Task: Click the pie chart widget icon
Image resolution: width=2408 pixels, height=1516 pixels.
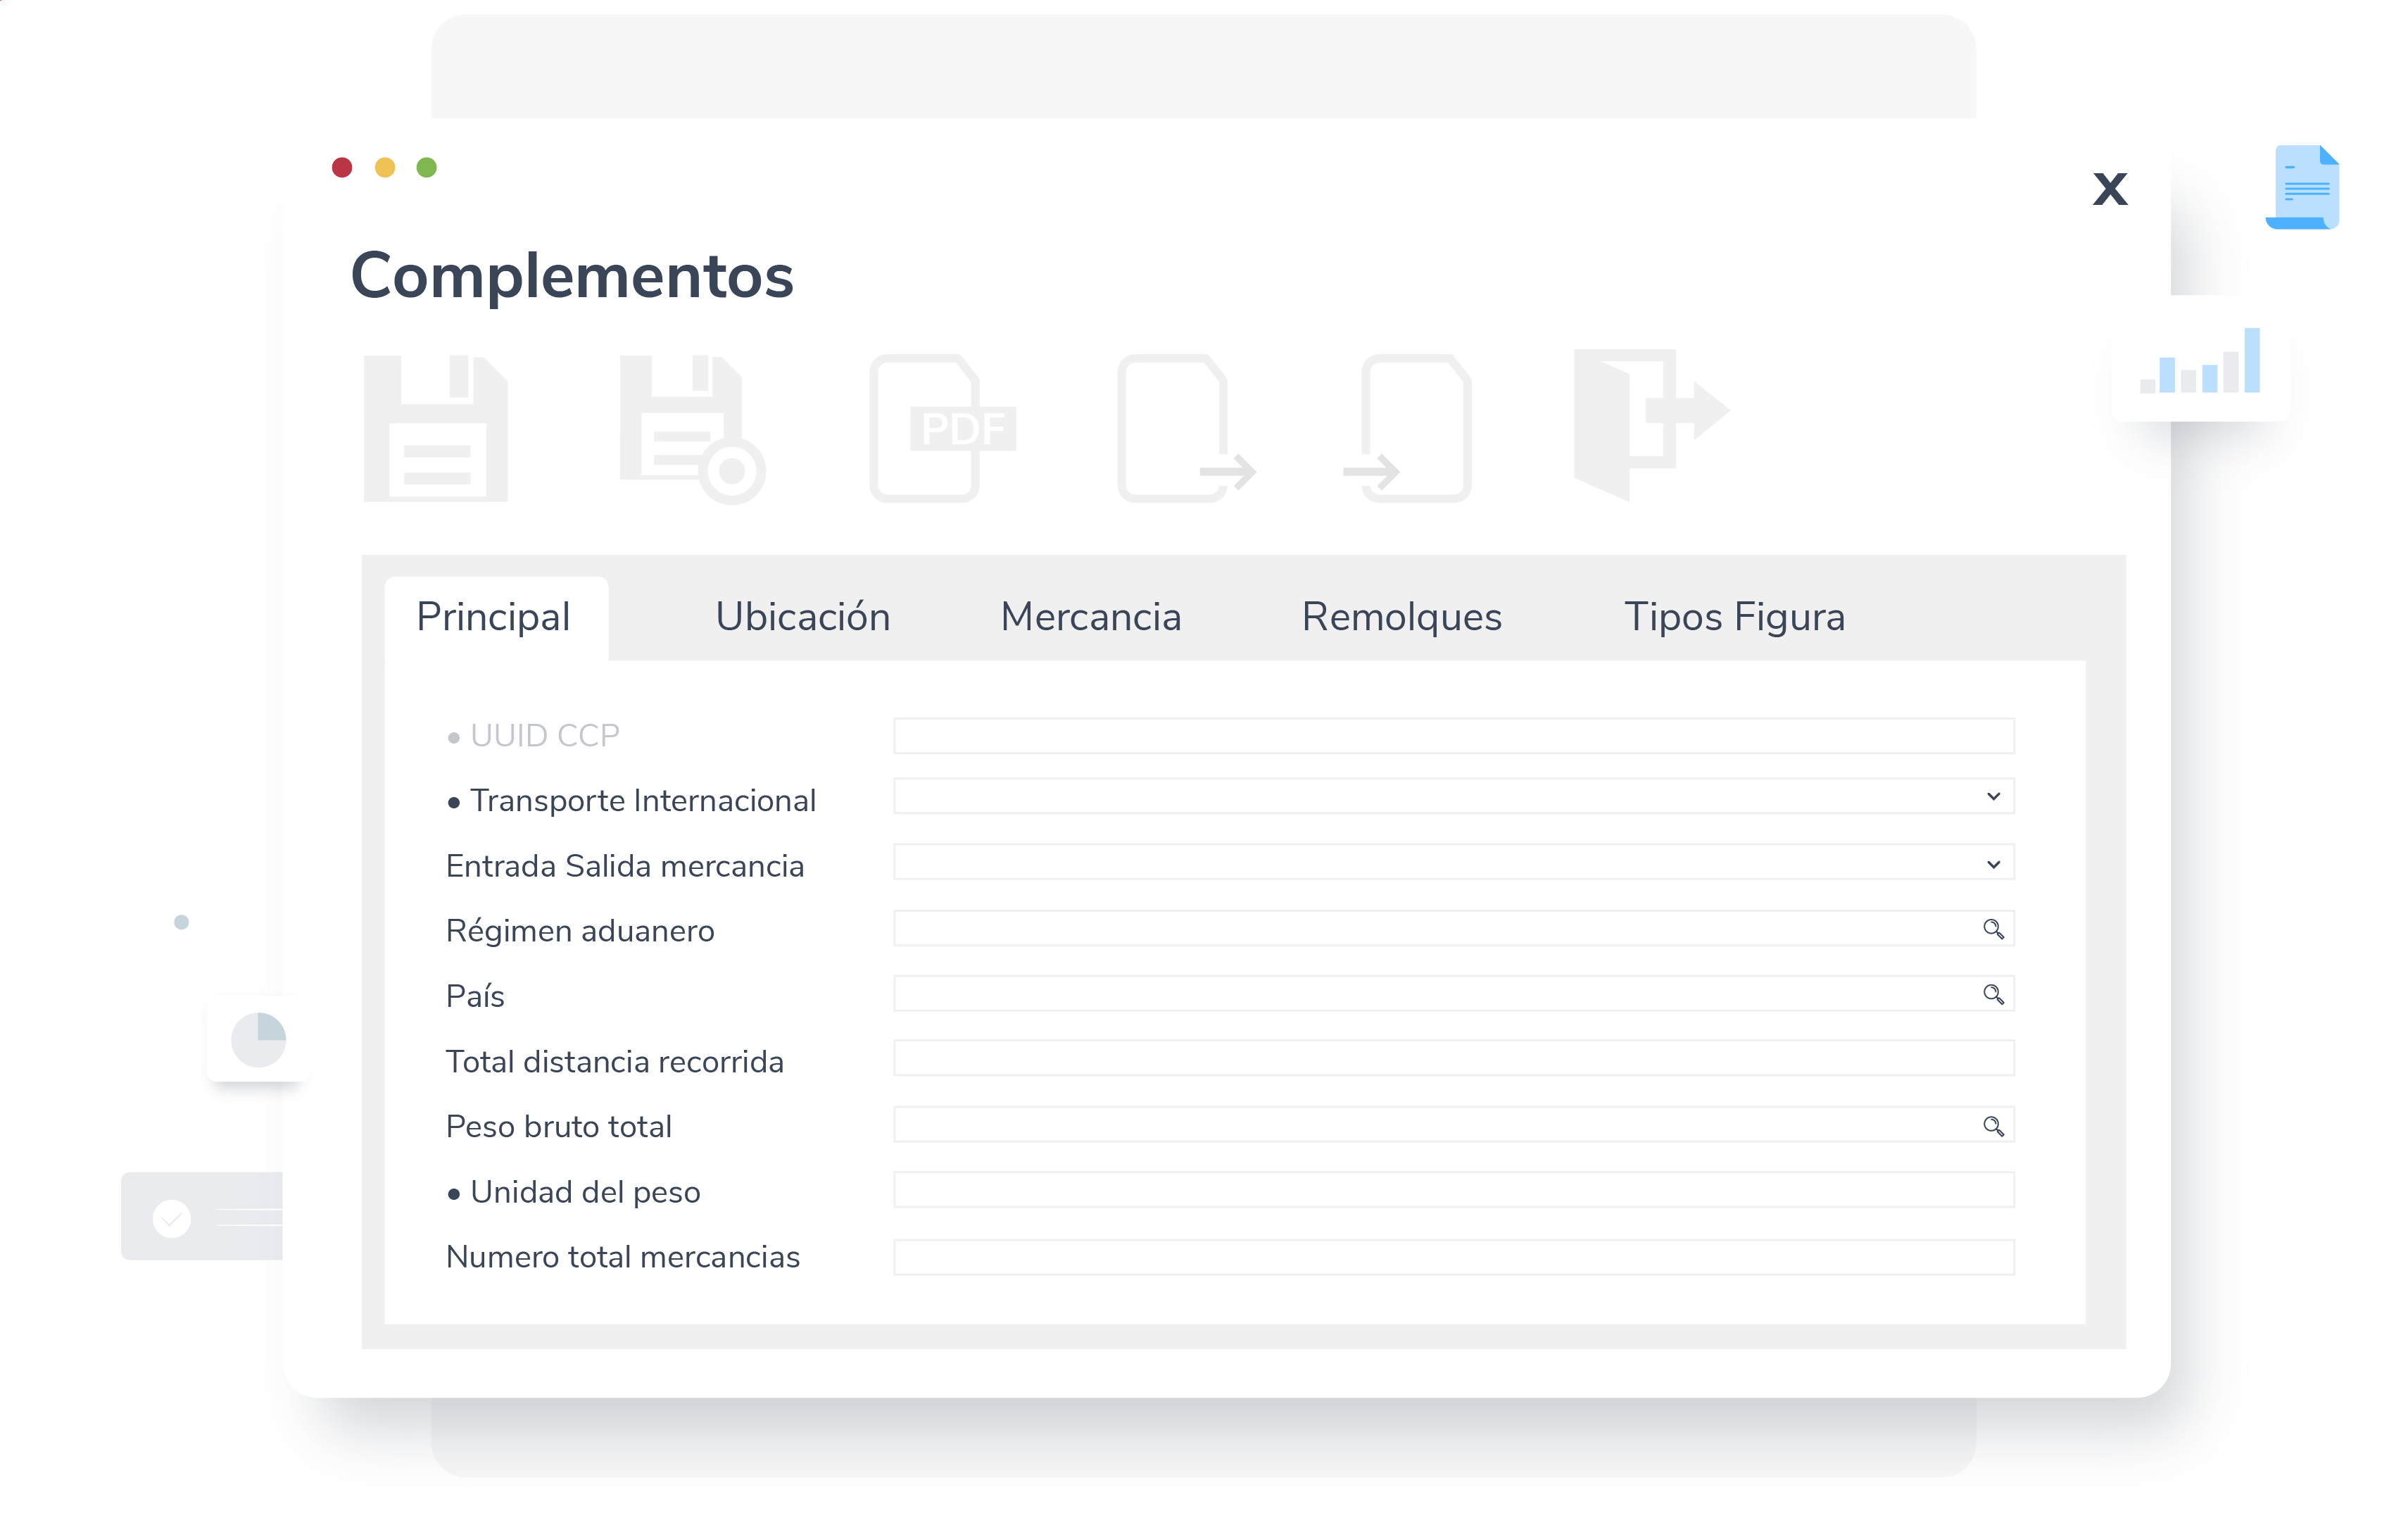Action: (258, 1040)
